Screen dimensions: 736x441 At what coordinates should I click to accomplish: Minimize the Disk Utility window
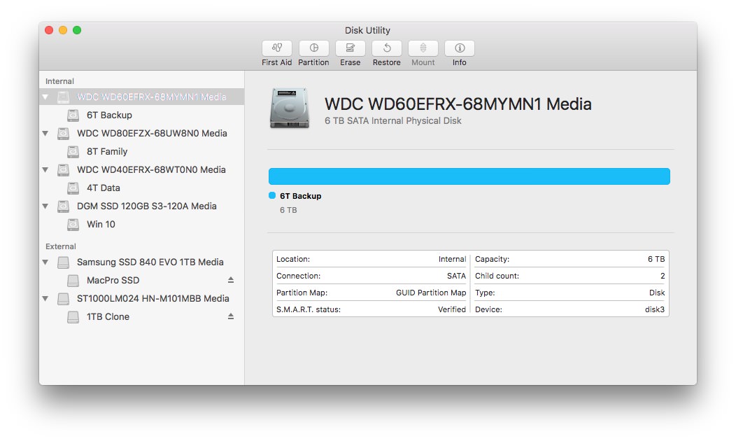(63, 30)
